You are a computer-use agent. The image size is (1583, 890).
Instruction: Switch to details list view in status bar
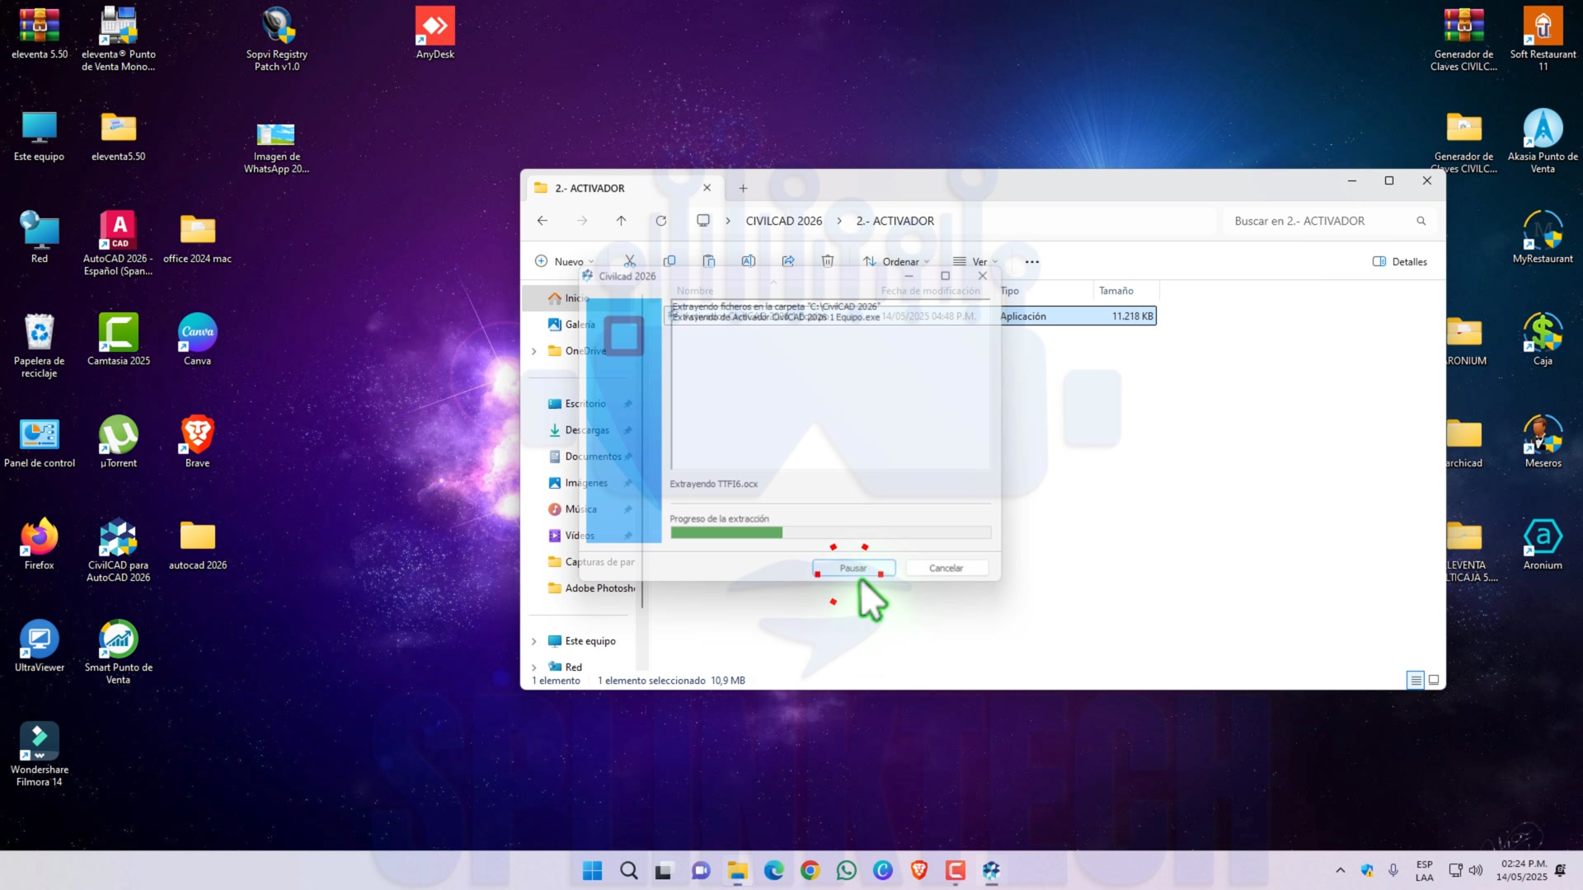[x=1416, y=680]
